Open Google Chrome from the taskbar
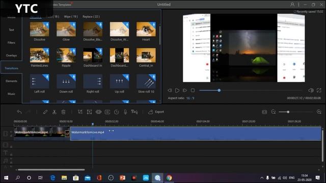This screenshot has height=183, width=326. click(x=169, y=178)
